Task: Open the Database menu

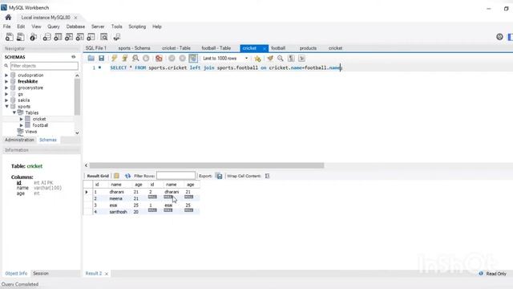Action: [x=75, y=26]
